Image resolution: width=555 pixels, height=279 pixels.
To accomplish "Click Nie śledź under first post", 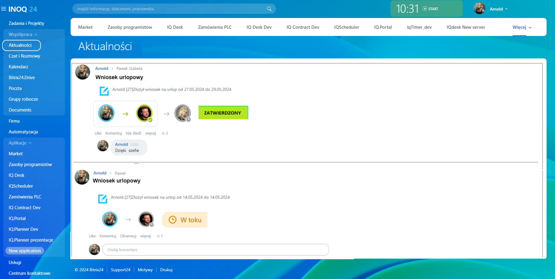I will (x=133, y=133).
